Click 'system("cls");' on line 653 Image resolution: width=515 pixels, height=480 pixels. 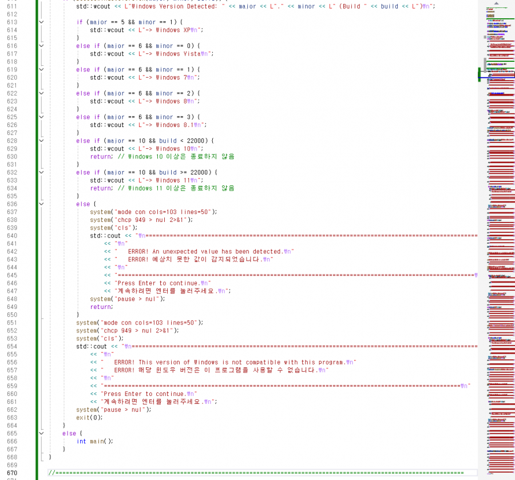tap(100, 339)
